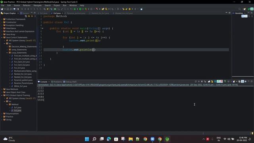This screenshot has height=143, width=254.
Task: Expand the Exception Handling project
Action: coord(2,25)
